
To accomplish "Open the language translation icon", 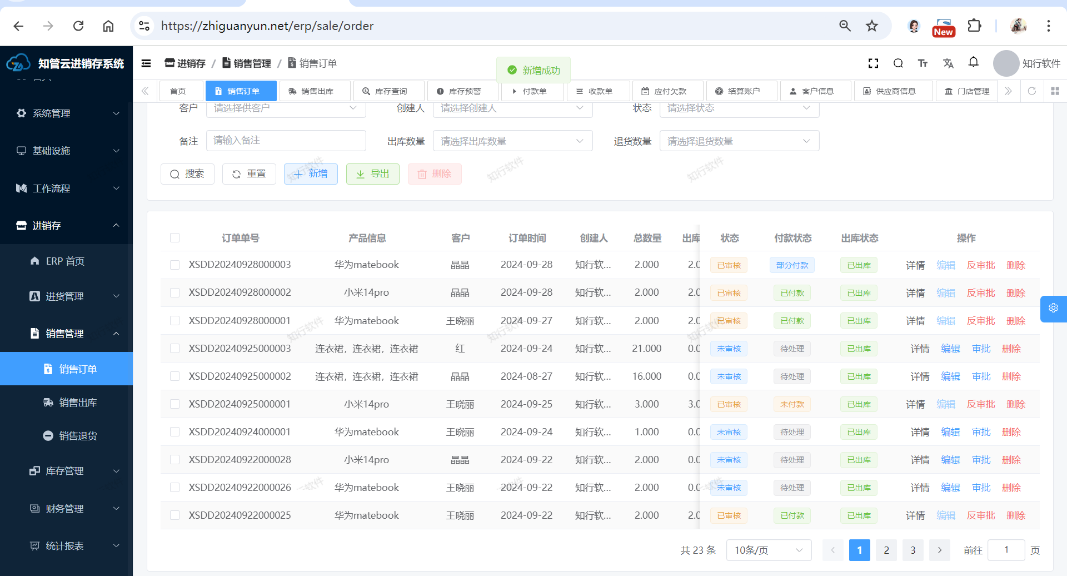I will tap(948, 63).
